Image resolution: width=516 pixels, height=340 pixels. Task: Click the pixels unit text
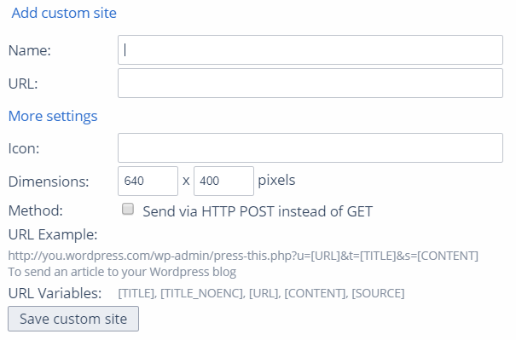276,180
